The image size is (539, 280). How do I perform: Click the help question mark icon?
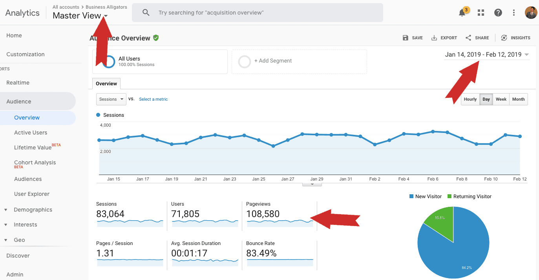(x=498, y=13)
